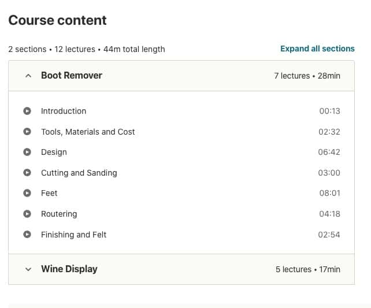Image resolution: width=371 pixels, height=308 pixels.
Task: Hit play icon beside Cutting and Sanding
Action: (27, 173)
